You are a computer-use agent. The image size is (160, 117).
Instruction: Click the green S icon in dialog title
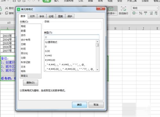coord(19,9)
